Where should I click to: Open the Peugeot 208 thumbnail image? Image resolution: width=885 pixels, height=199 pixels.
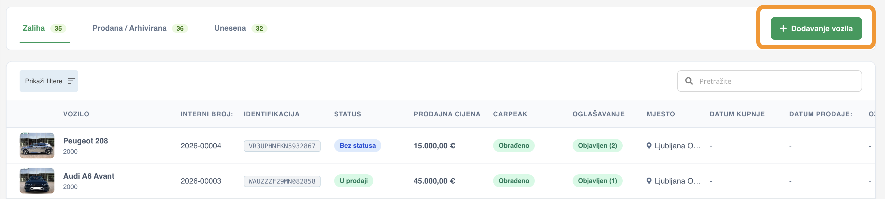37,146
